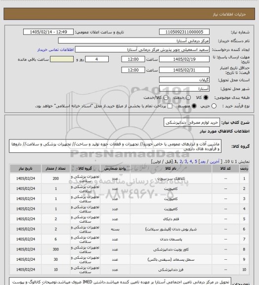This screenshot has height=285, width=259.
Task: Click the price validity time field 12:00
Action: click(x=133, y=70)
